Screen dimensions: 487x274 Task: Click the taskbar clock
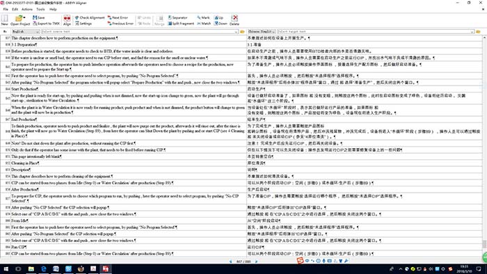(x=464, y=269)
